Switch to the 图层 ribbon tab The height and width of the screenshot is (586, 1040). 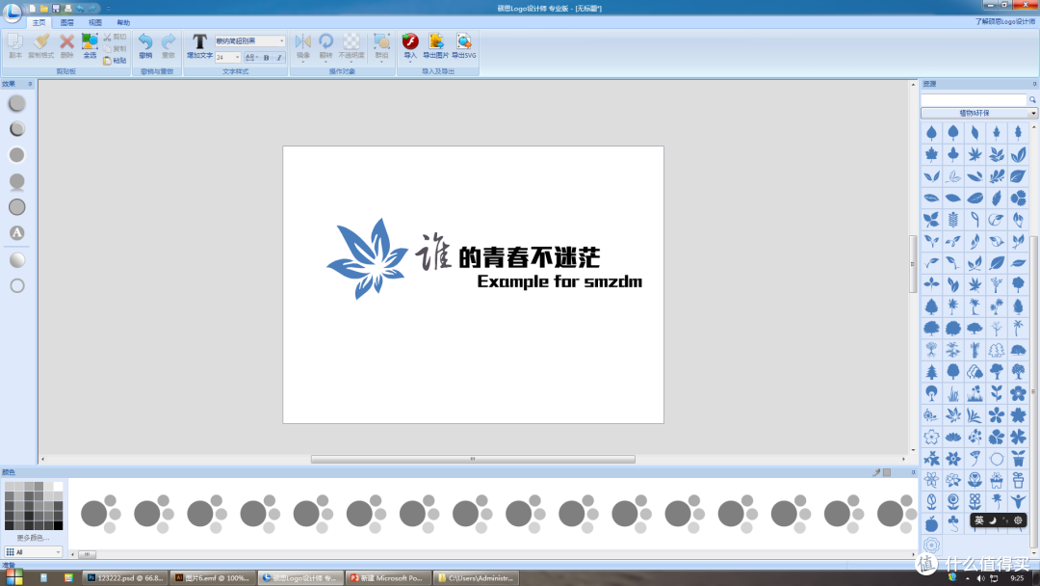(x=67, y=22)
